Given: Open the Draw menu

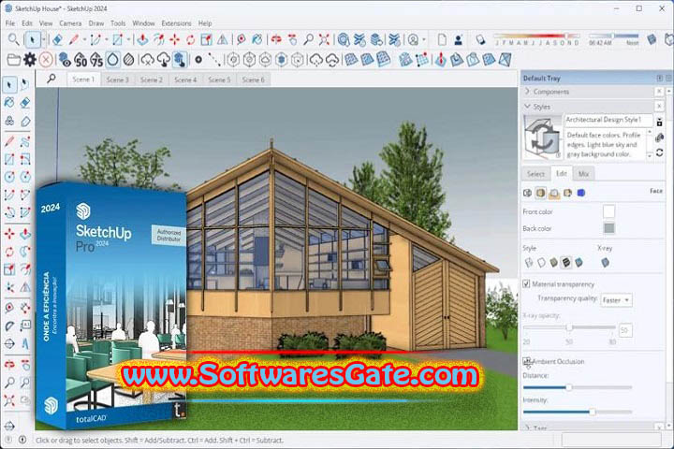Looking at the screenshot, I should coord(95,23).
